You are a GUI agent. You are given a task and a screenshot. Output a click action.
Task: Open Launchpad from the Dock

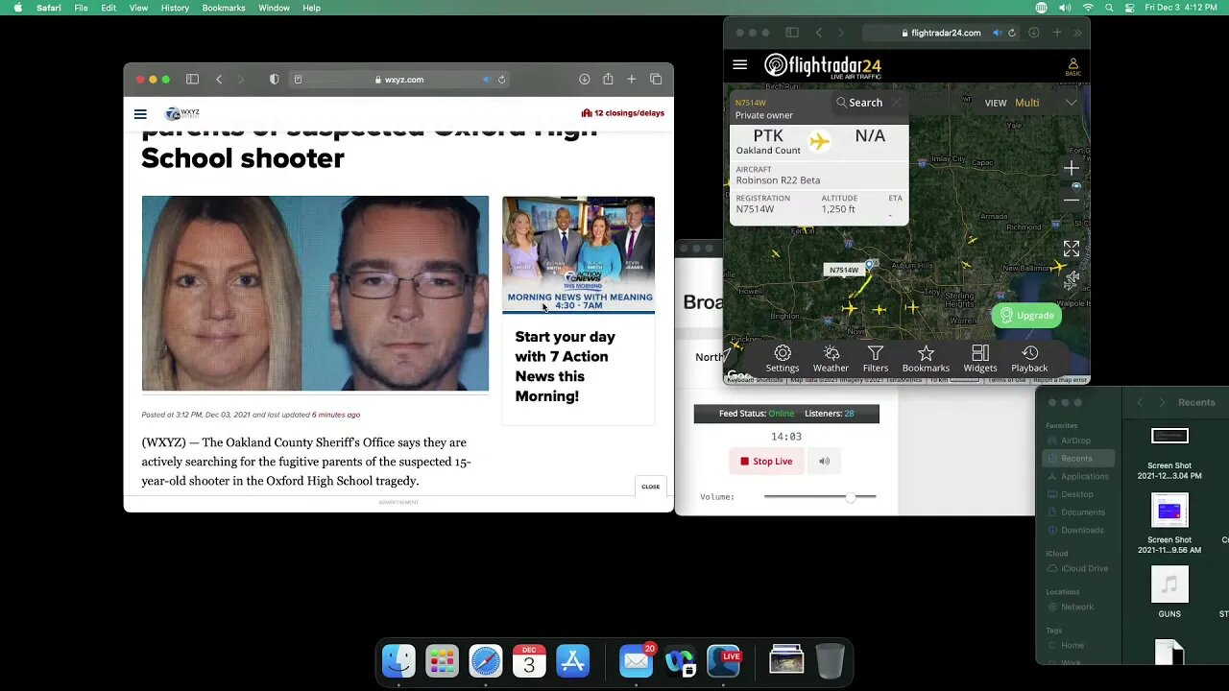[442, 660]
